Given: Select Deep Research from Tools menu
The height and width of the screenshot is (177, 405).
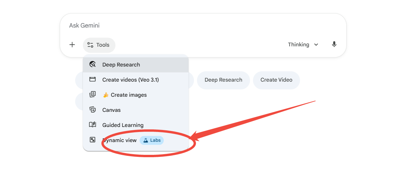Looking at the screenshot, I should point(136,65).
